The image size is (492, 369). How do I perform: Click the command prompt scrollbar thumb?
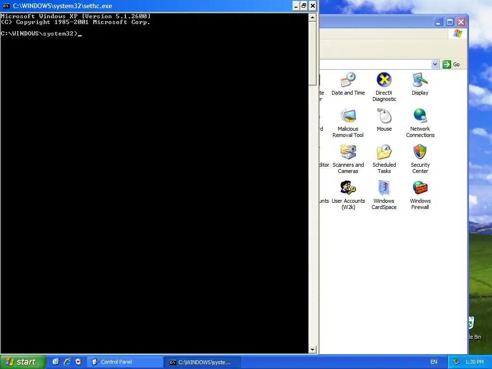[x=312, y=53]
